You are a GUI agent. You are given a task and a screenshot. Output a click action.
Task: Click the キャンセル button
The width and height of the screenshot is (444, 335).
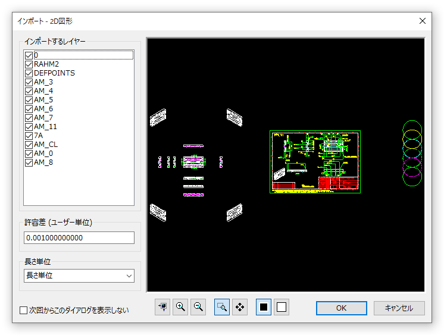399,308
